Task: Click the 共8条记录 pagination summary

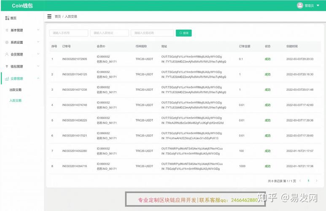Action: pos(282,181)
